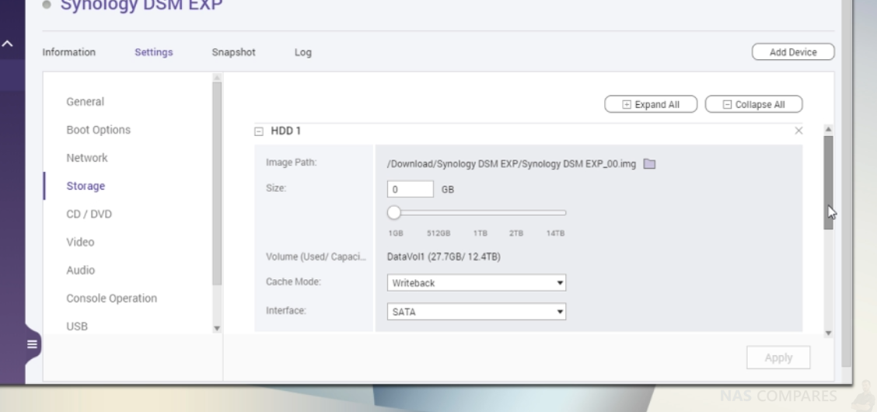
Task: Click the storage panel scrollbar down arrow
Action: click(x=828, y=333)
